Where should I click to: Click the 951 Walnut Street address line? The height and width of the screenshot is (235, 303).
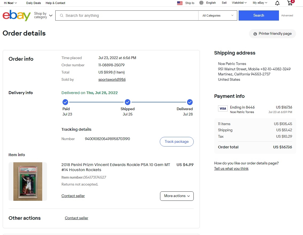click(x=254, y=69)
